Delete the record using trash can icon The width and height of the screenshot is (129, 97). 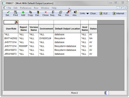[38, 12]
